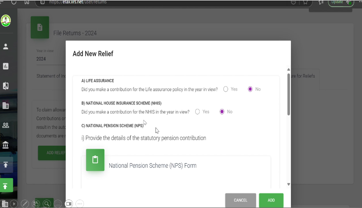This screenshot has height=208, width=362.
Task: Click the company building sidebar icon
Action: (6, 105)
